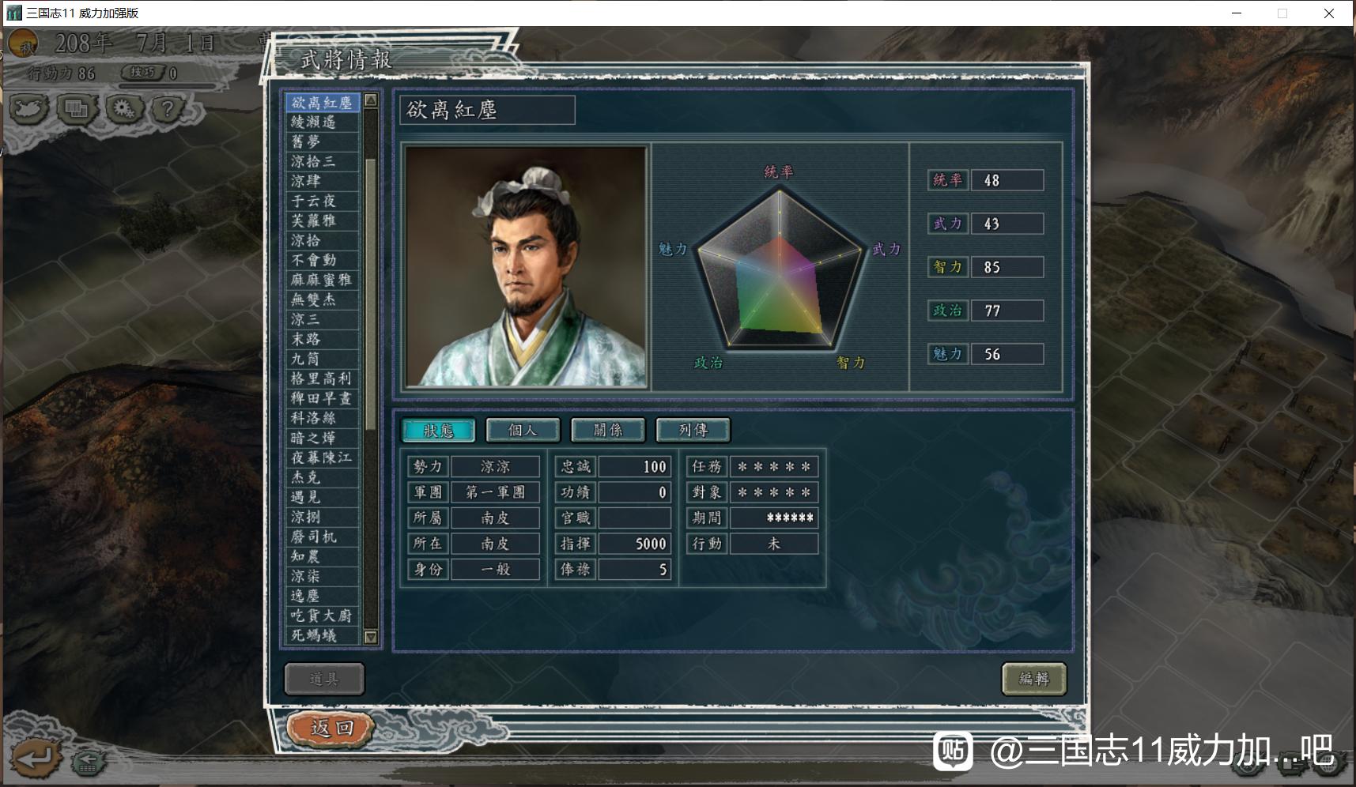Select officer 吃貨大廚 in the list
The width and height of the screenshot is (1356, 787).
(323, 616)
